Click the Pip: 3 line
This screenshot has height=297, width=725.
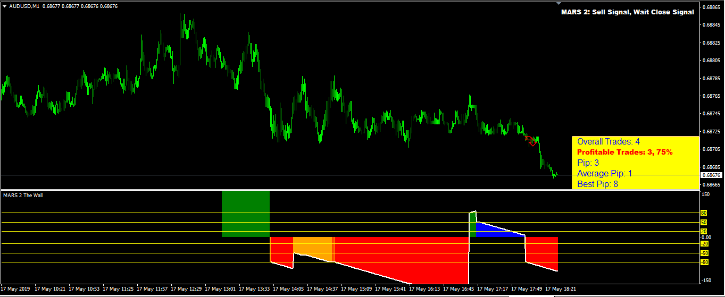(588, 163)
